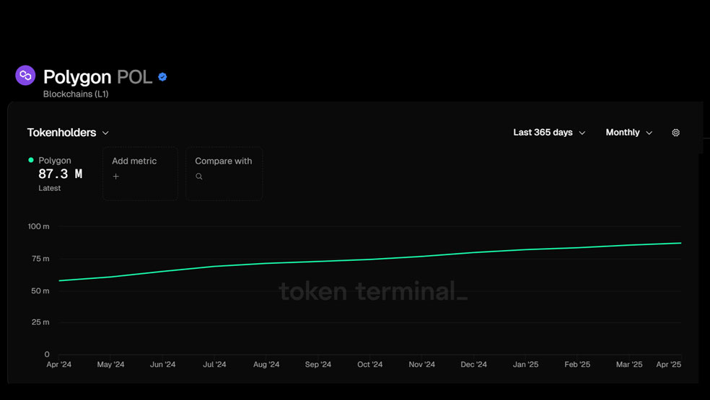Image resolution: width=710 pixels, height=400 pixels.
Task: Click the Add metric card
Action: click(141, 174)
